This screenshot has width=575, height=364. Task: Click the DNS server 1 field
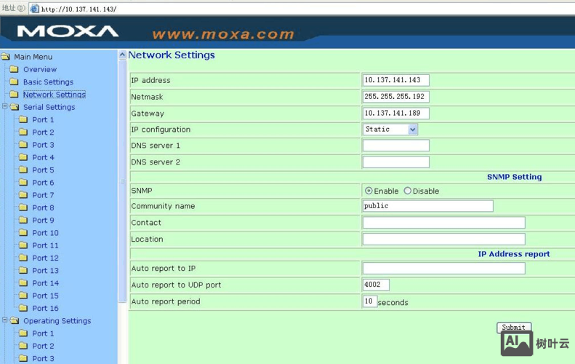[x=396, y=146]
